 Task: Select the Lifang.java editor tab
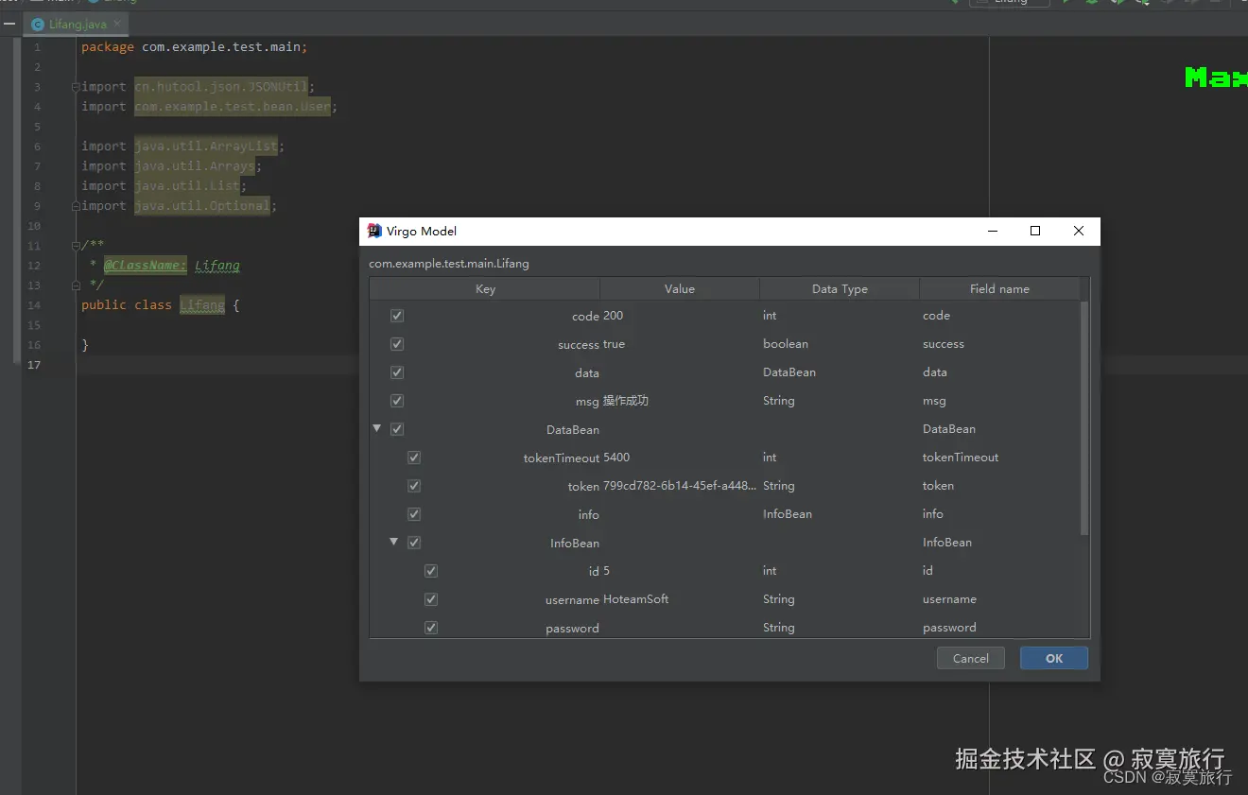(x=75, y=24)
